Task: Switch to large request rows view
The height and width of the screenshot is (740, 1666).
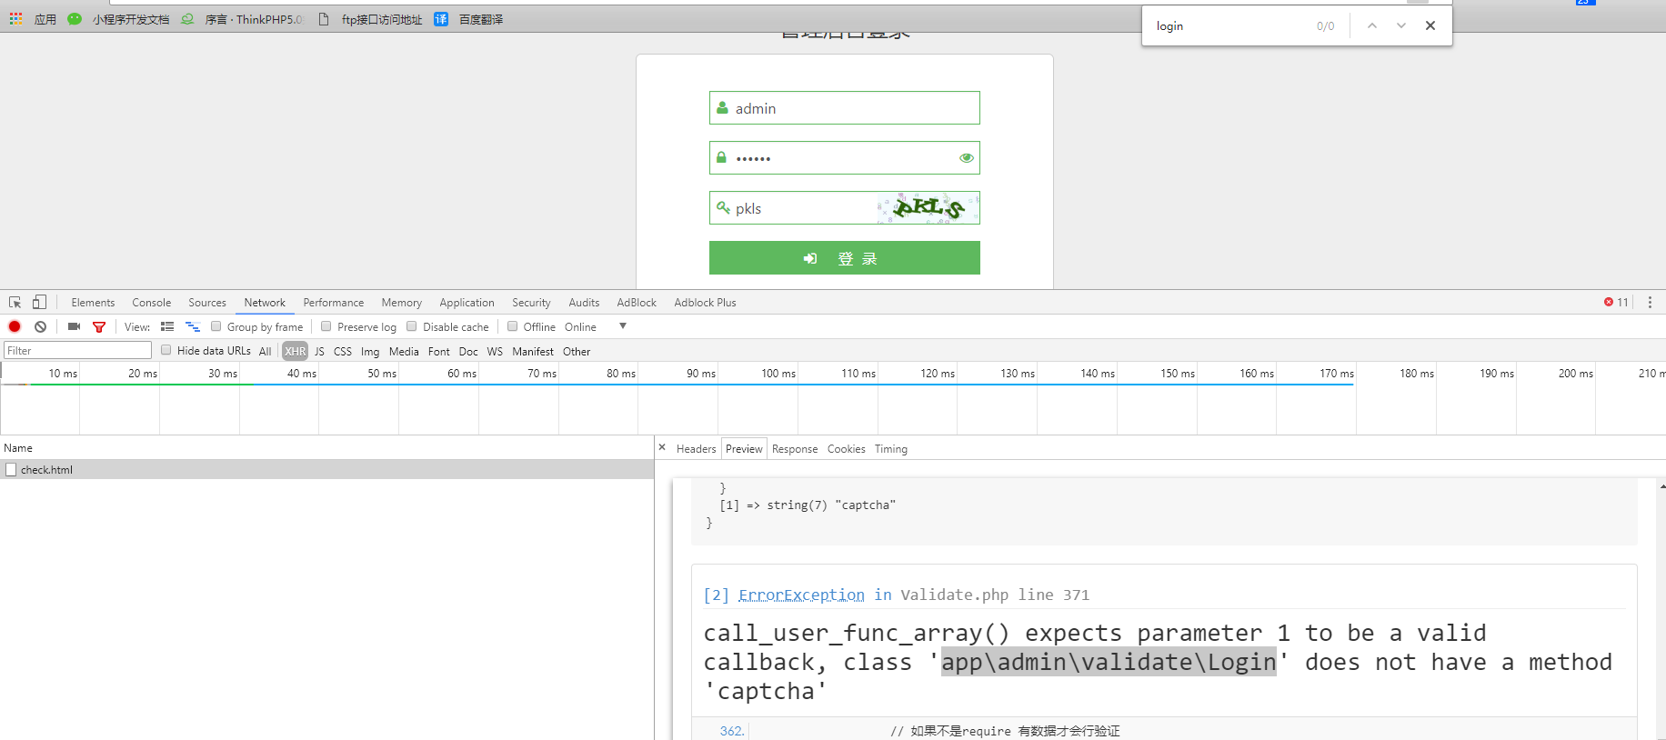Action: (167, 326)
